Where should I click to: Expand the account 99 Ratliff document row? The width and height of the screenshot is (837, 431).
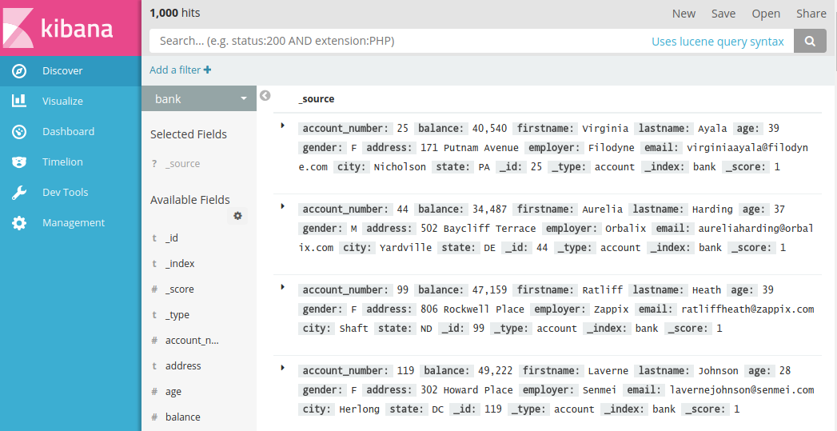click(283, 287)
